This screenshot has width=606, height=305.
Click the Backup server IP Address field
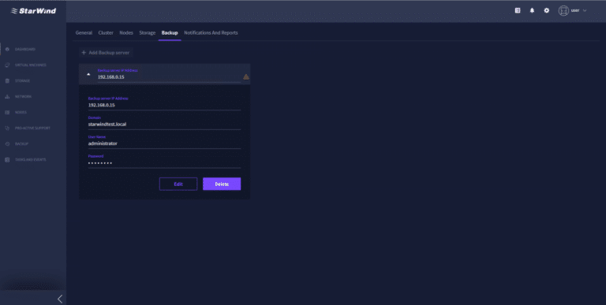click(x=164, y=103)
